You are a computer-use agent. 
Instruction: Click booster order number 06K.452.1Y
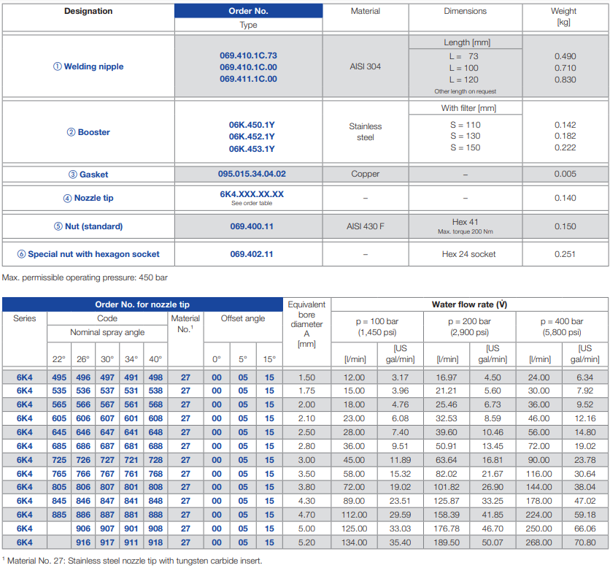pos(252,137)
